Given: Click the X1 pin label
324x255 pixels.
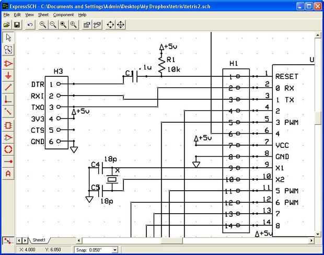Looking at the screenshot, I should [x=280, y=168].
